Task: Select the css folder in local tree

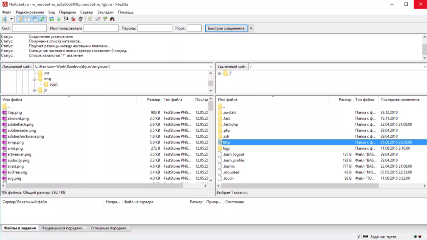Action: 47,73
